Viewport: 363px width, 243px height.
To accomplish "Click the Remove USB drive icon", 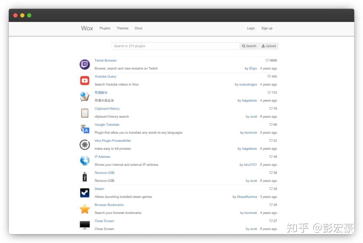I will (85, 177).
